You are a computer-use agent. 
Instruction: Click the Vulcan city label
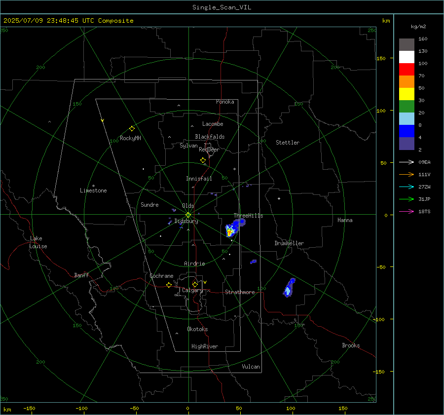pos(251,367)
